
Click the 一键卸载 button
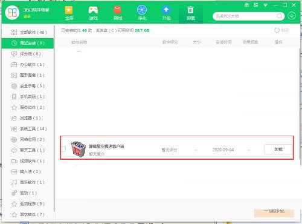[274, 212]
